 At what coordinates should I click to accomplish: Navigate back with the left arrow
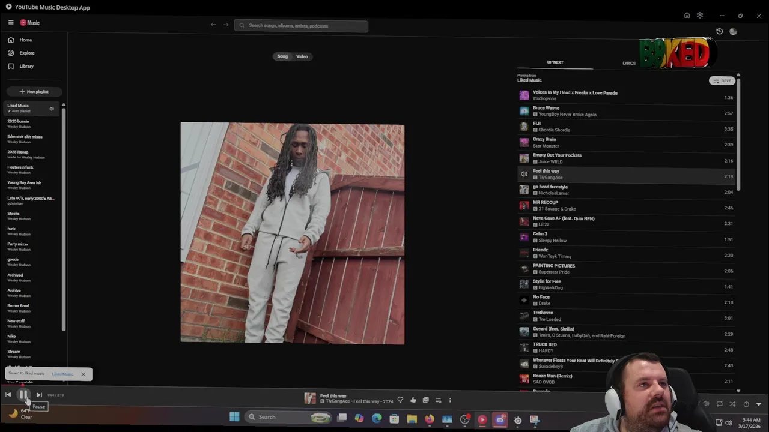tap(213, 25)
